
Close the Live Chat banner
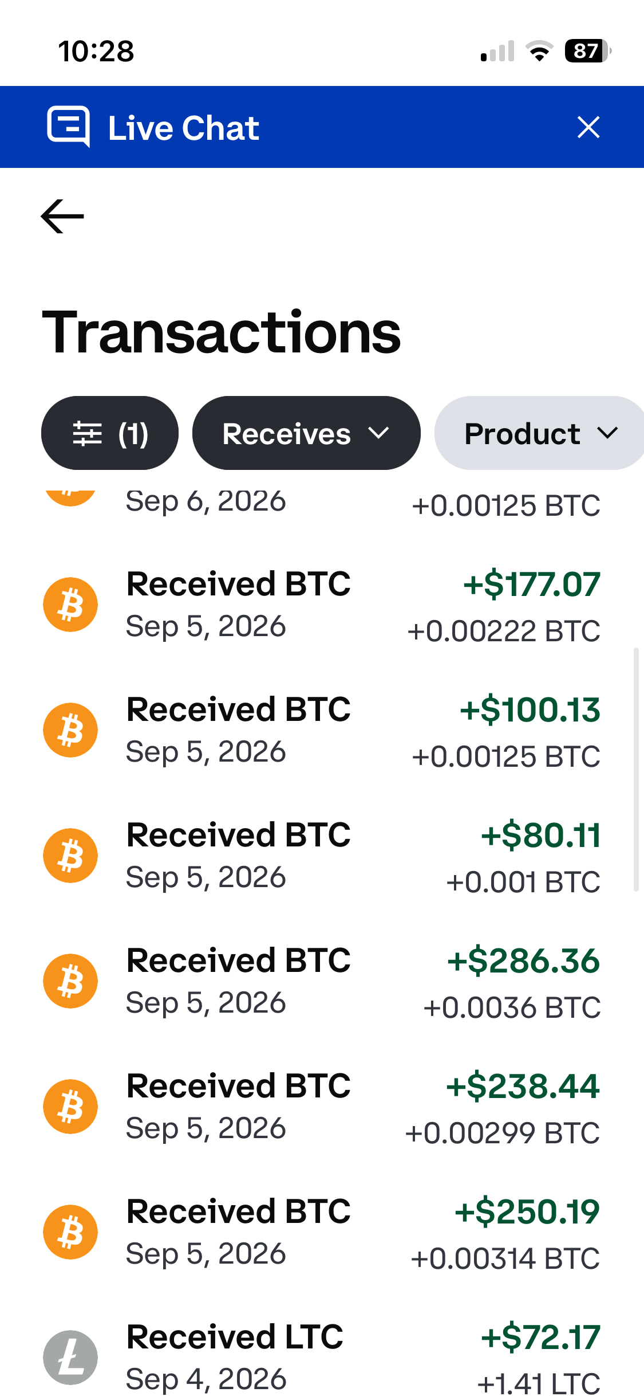coord(588,127)
